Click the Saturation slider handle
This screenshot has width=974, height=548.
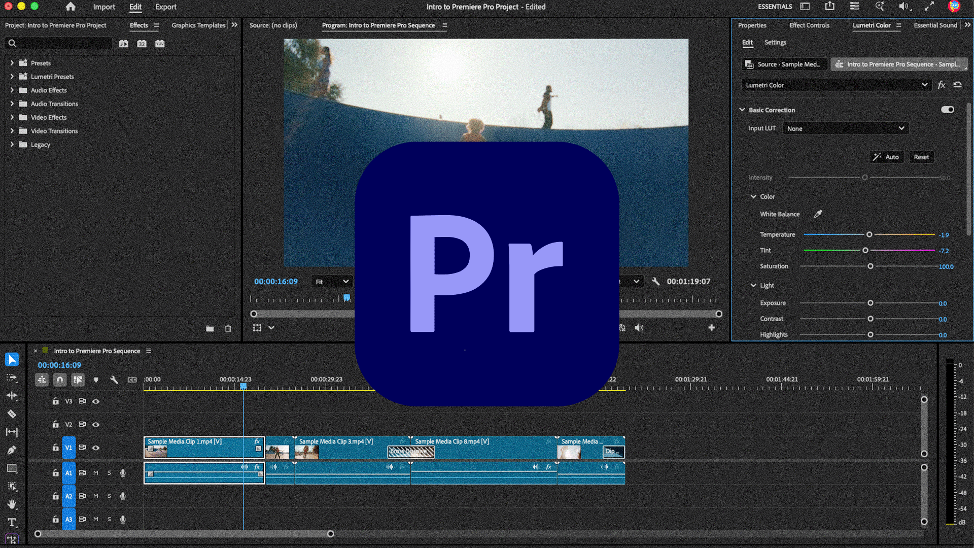(871, 266)
